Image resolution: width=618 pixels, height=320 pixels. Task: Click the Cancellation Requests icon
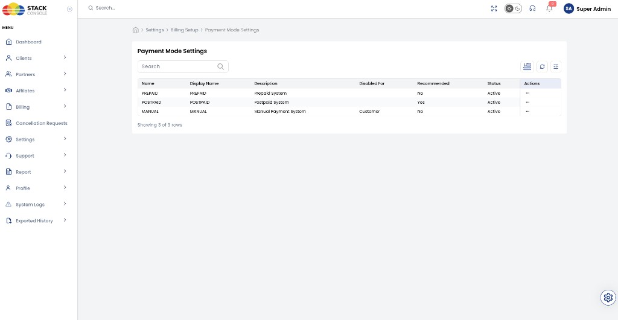point(8,123)
